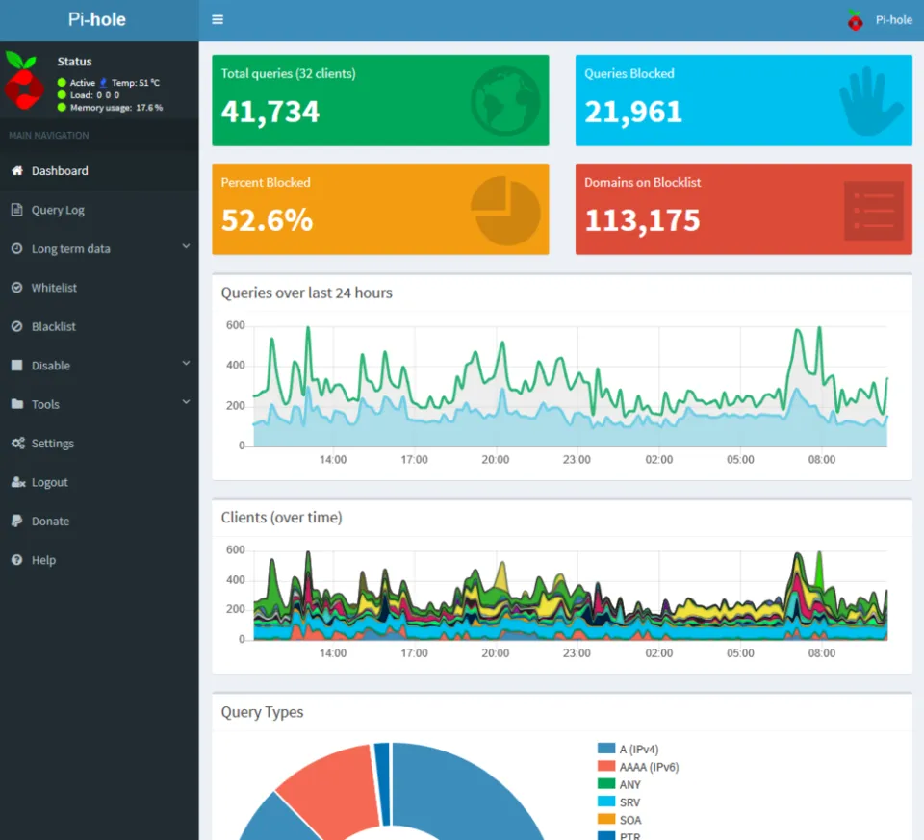The width and height of the screenshot is (924, 840).
Task: Click the Long term data clock icon
Action: click(x=17, y=248)
